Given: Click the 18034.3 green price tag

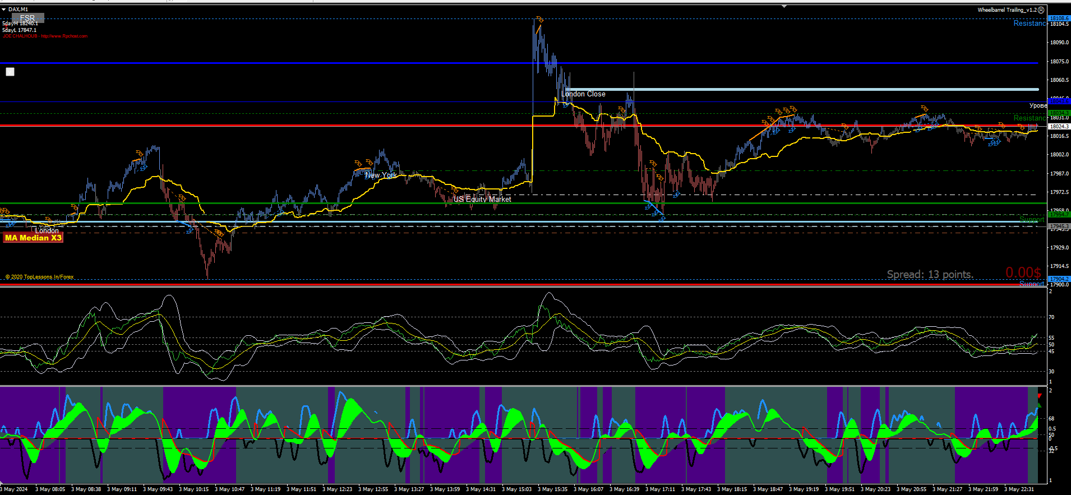Looking at the screenshot, I should (1059, 113).
